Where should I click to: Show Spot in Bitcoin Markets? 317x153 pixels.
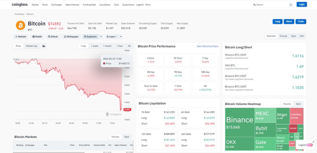(x=127, y=137)
